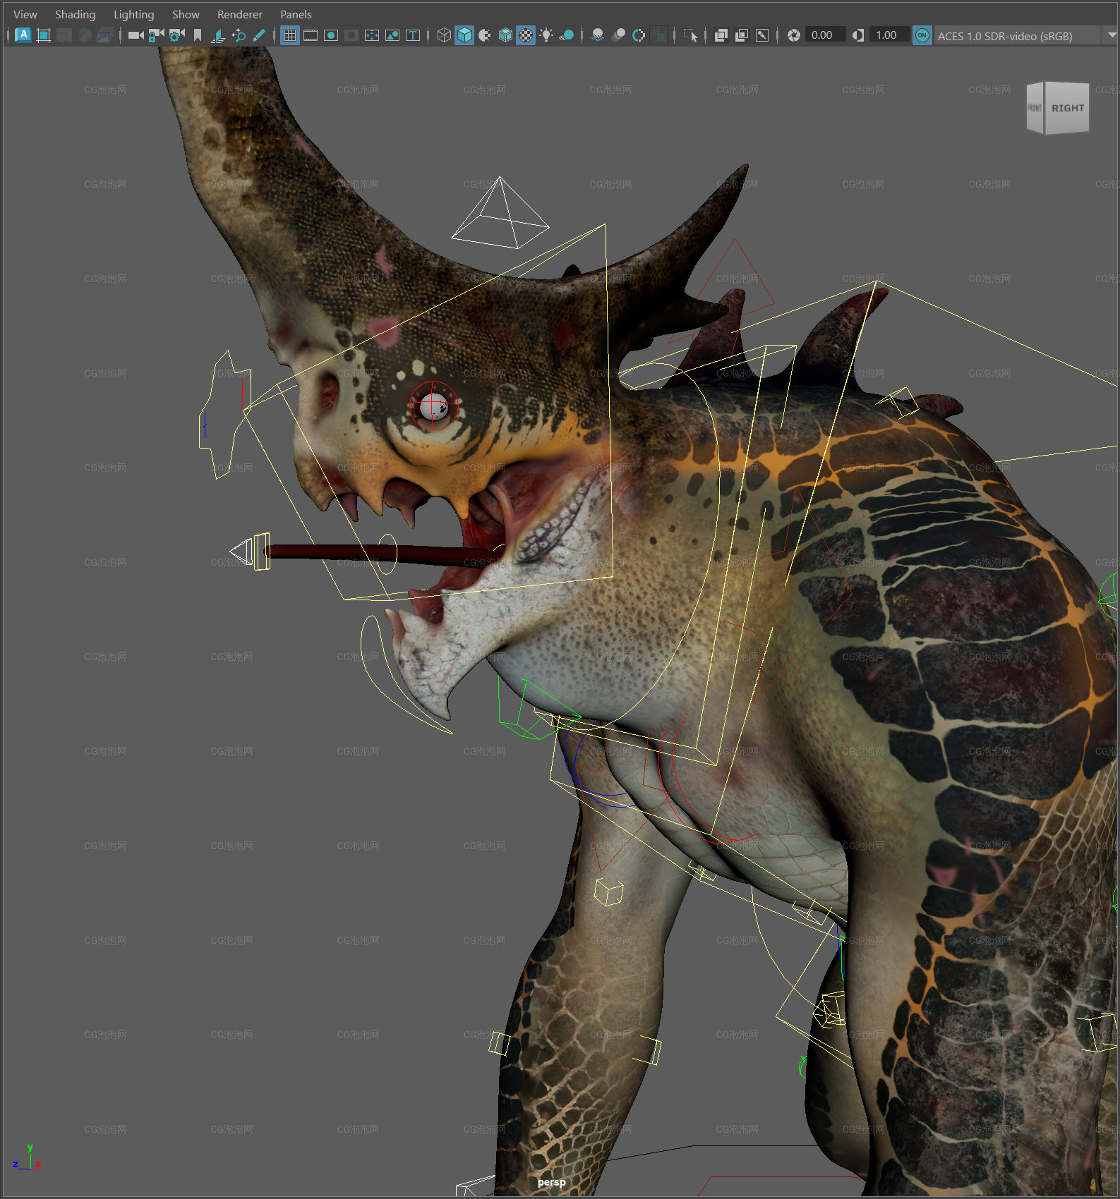This screenshot has width=1120, height=1199.
Task: Enable Wireframe display with the cube outline icon
Action: 444,35
